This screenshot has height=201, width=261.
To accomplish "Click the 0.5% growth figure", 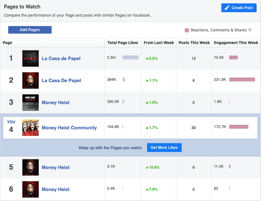I will click(152, 58).
